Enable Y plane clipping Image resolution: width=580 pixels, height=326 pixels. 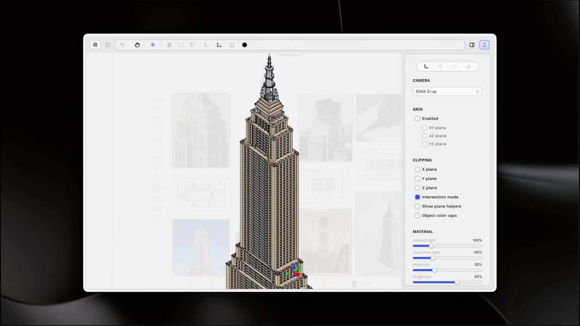click(417, 178)
